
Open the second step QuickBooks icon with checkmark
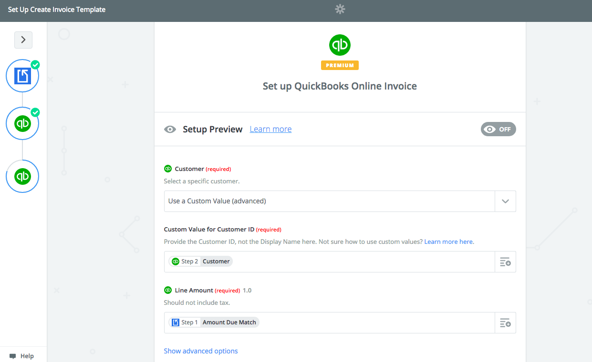click(x=22, y=123)
